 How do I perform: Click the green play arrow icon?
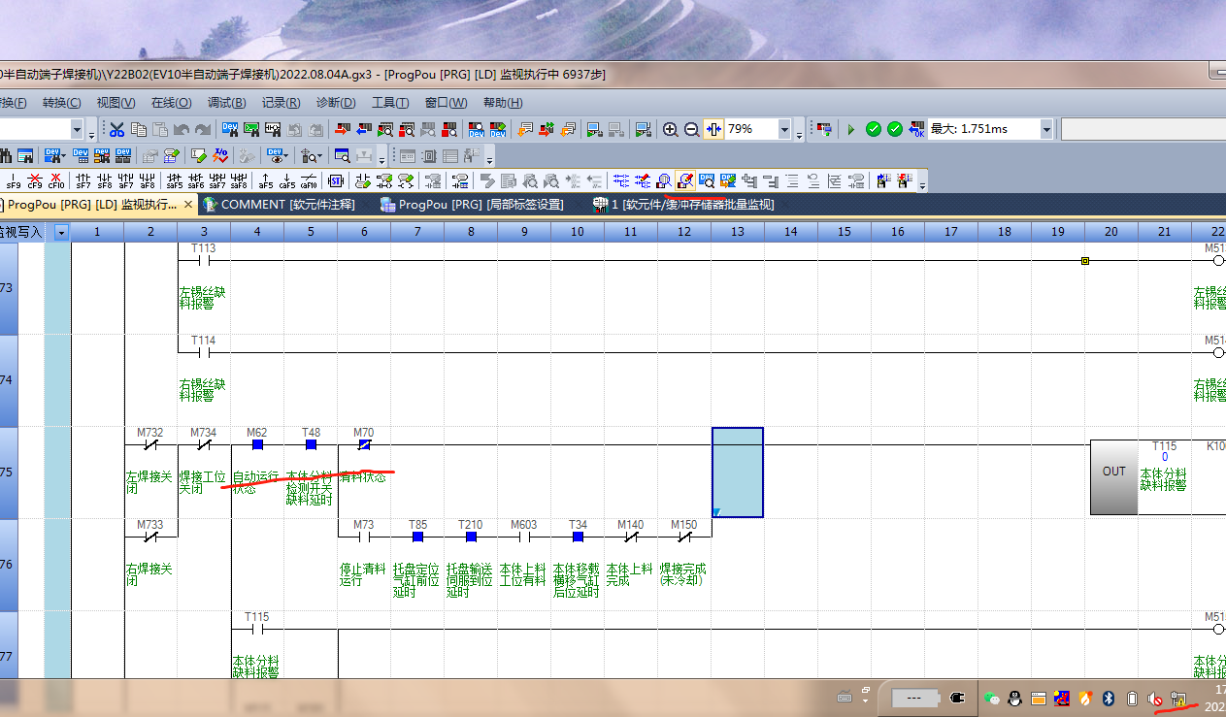(850, 129)
